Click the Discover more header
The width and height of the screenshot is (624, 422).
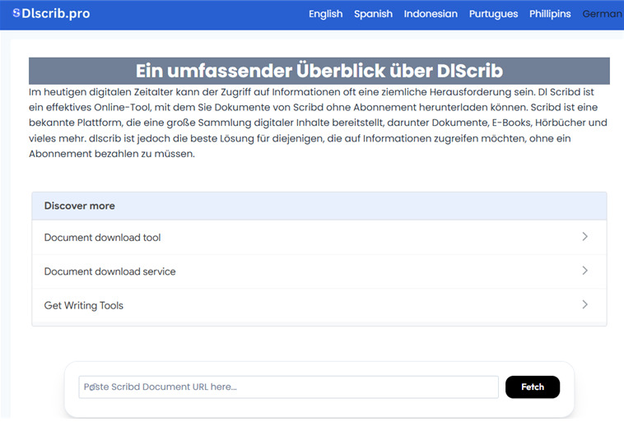pyautogui.click(x=319, y=206)
